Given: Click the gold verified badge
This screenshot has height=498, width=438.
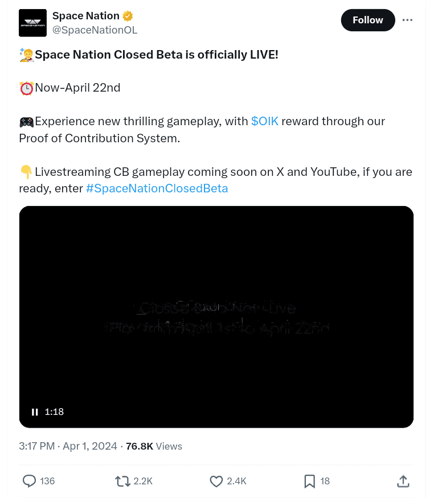Looking at the screenshot, I should click(129, 16).
